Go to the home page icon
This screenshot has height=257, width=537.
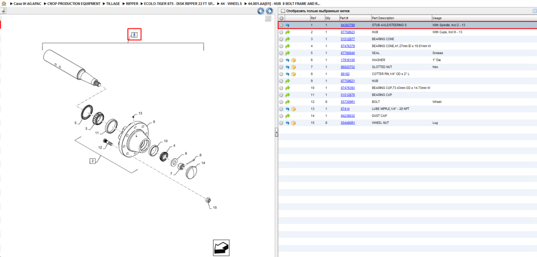pos(4,3)
